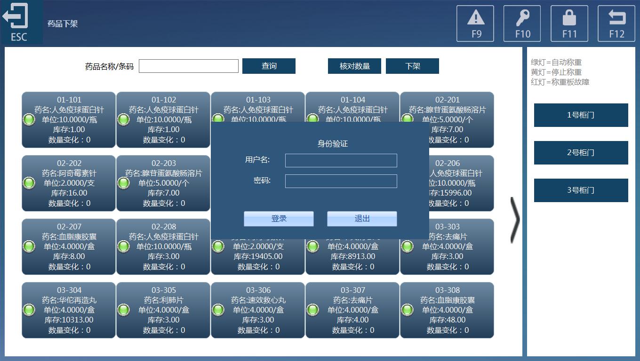This screenshot has width=640, height=361.
Task: Focus the 密码 password field
Action: 341,181
